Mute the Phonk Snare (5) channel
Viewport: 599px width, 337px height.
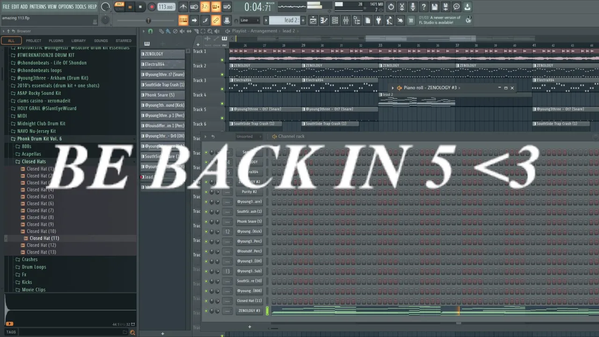(206, 221)
